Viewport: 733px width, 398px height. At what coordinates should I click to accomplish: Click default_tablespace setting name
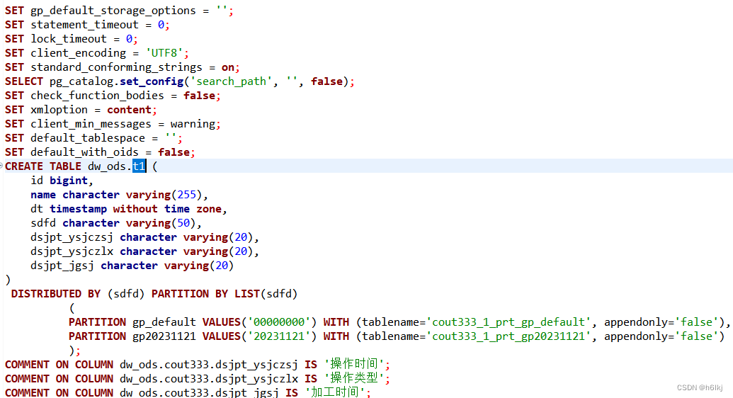(88, 138)
